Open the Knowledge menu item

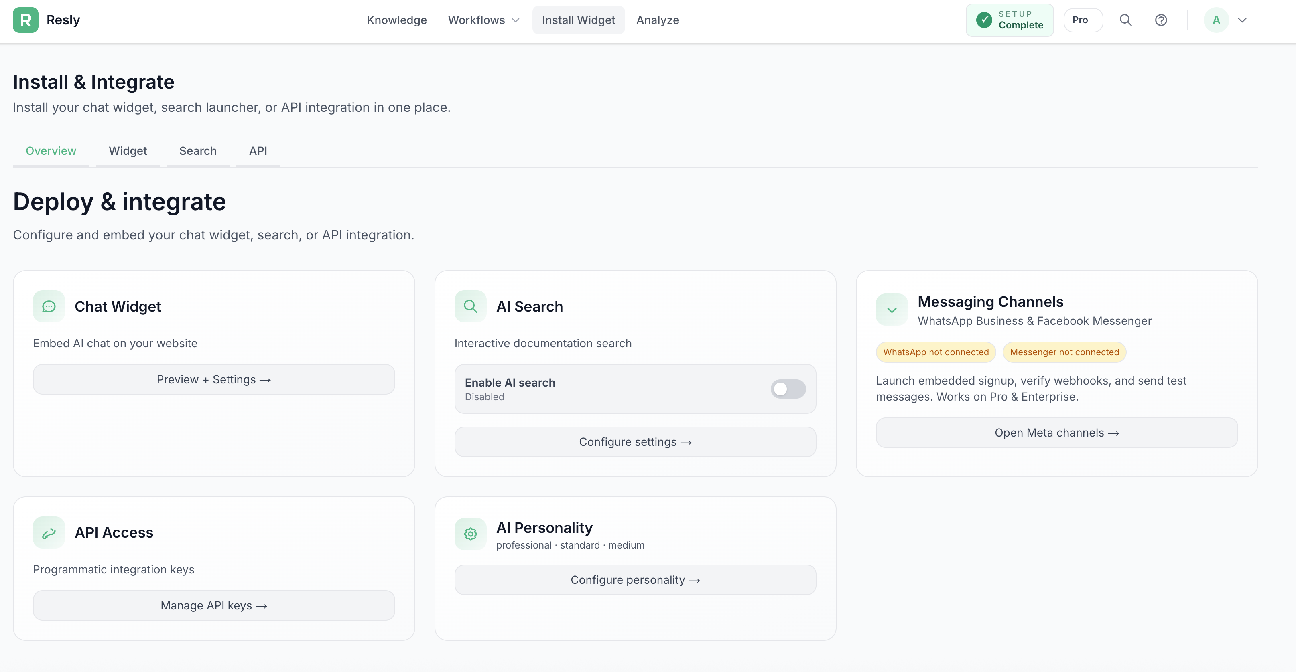tap(396, 20)
